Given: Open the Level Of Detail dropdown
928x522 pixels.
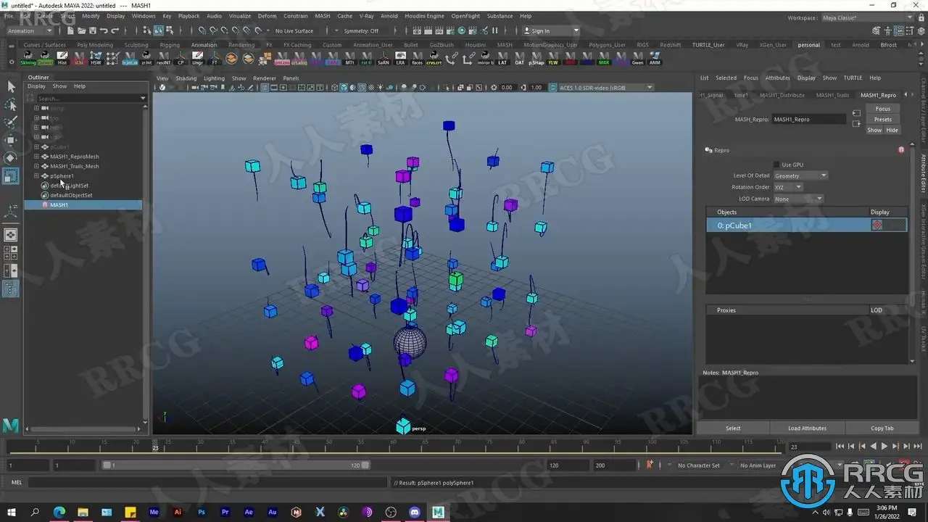Looking at the screenshot, I should click(x=800, y=175).
